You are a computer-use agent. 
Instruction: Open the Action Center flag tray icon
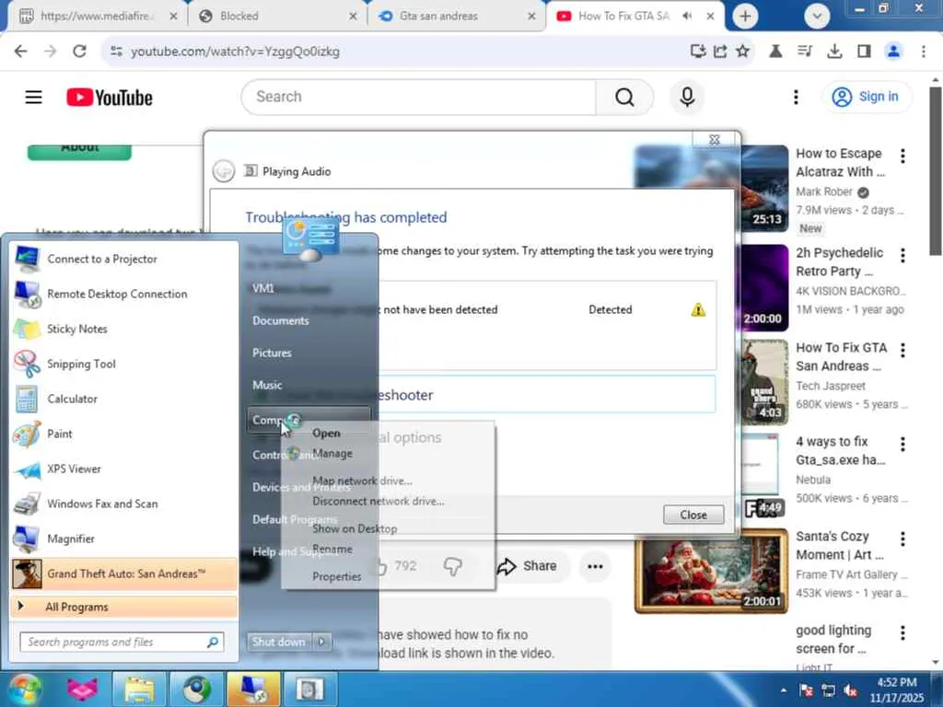[x=807, y=690]
